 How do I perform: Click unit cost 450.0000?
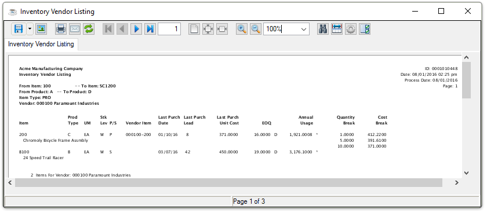229,152
